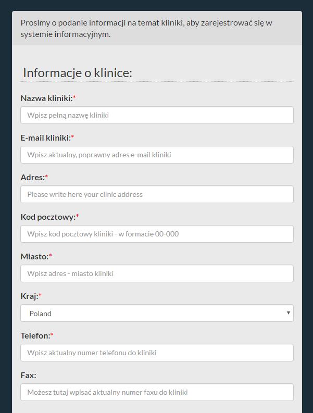The image size is (313, 413).
Task: Focus the E-mail kliniki text box
Action: pos(157,155)
